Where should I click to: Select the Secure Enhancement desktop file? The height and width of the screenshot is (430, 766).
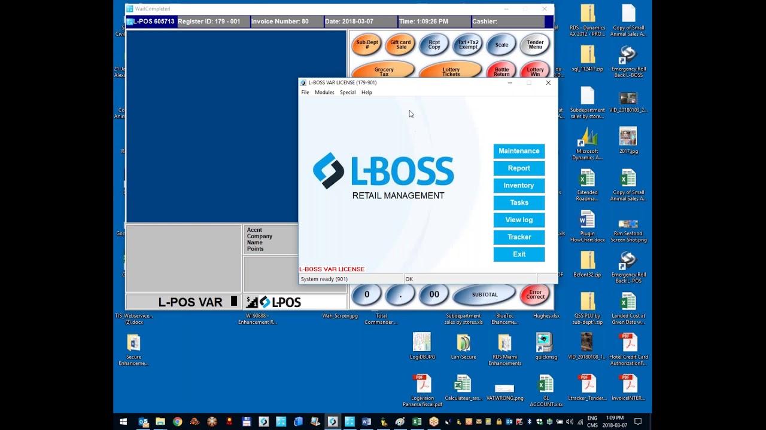point(133,350)
